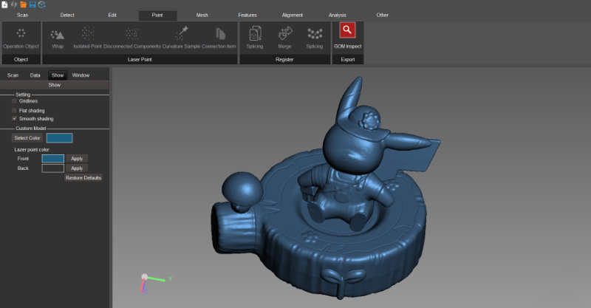Click the Select Color button
The width and height of the screenshot is (591, 308).
tap(27, 138)
